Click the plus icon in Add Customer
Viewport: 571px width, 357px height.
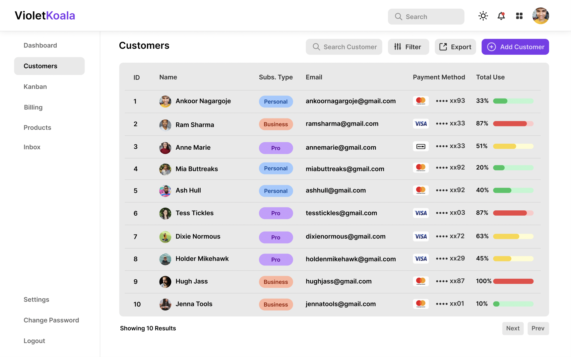[x=491, y=47]
